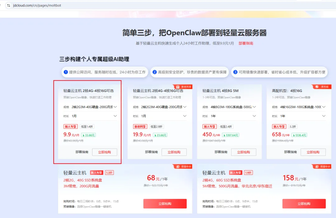Click the gift icon on 新老同享 ribbon
The width and height of the screenshot is (336, 218).
pos(178,87)
